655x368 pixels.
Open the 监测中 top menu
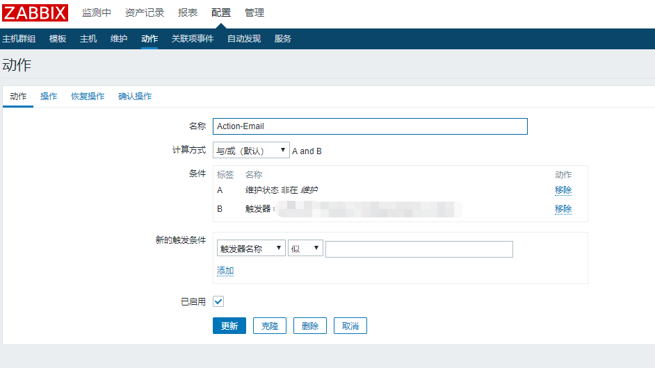(97, 12)
